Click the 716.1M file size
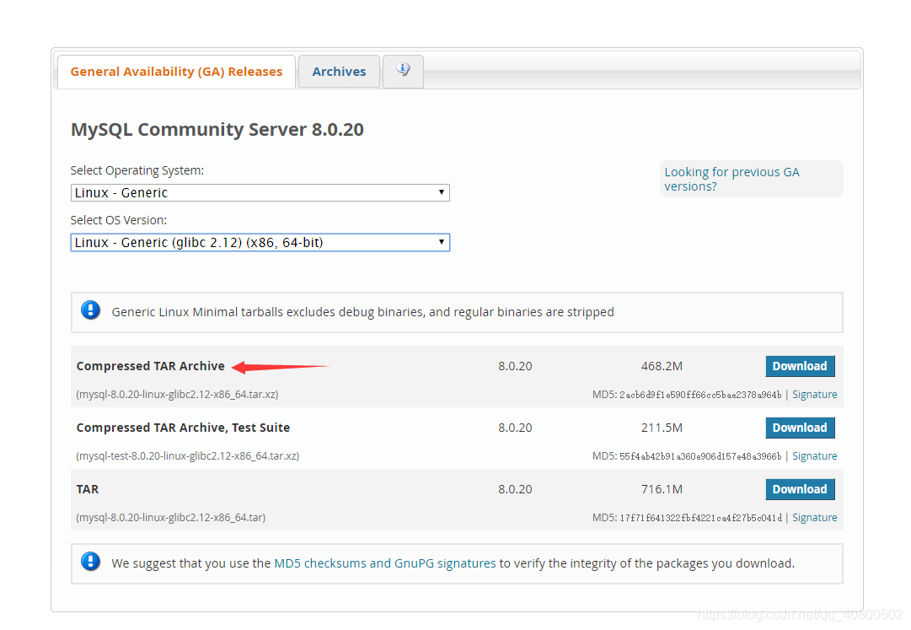This screenshot has width=911, height=630. coord(662,489)
